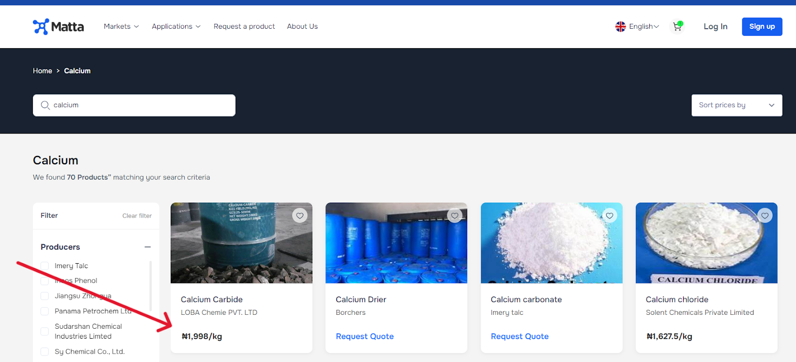Click the Imery talc supplier on carbonate card

tap(507, 312)
